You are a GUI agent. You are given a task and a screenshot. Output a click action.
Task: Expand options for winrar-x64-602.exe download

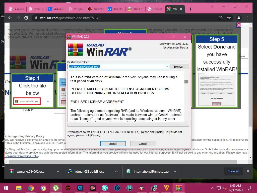(58, 171)
